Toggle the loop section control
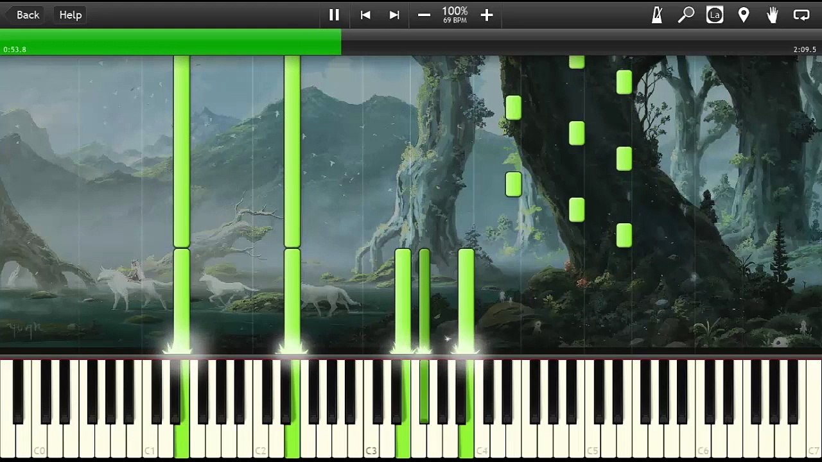Viewport: 822px width, 462px height. pos(801,15)
